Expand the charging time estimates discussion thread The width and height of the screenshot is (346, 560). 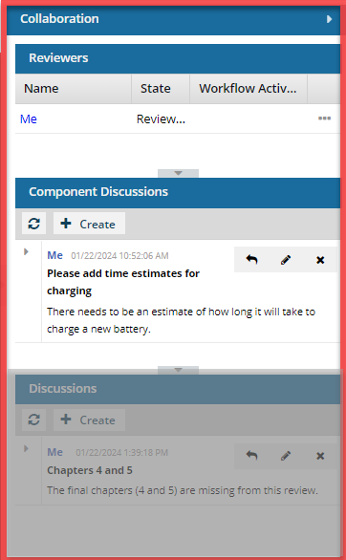pyautogui.click(x=26, y=251)
